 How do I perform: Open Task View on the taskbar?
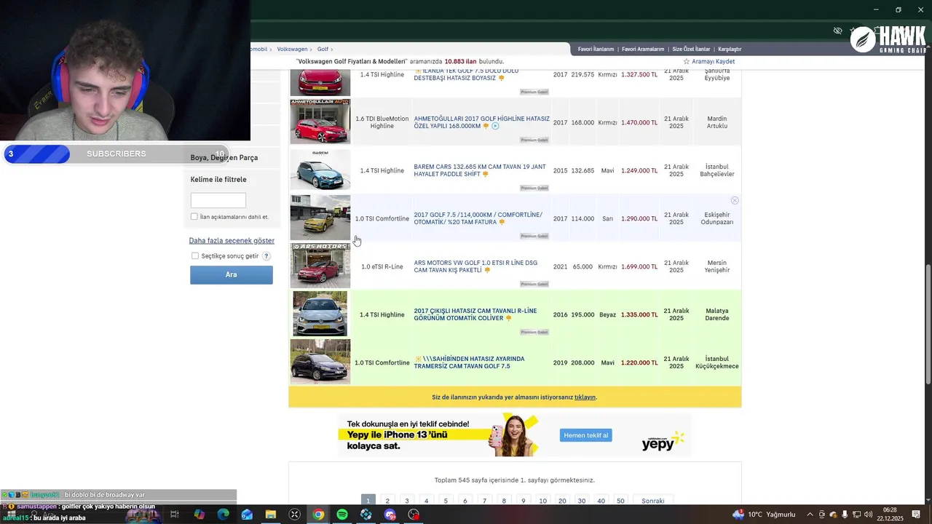click(x=175, y=515)
